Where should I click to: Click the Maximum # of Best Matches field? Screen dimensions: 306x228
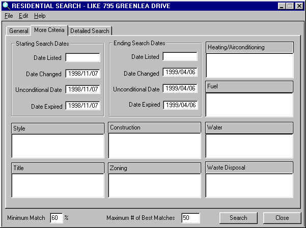(x=190, y=218)
